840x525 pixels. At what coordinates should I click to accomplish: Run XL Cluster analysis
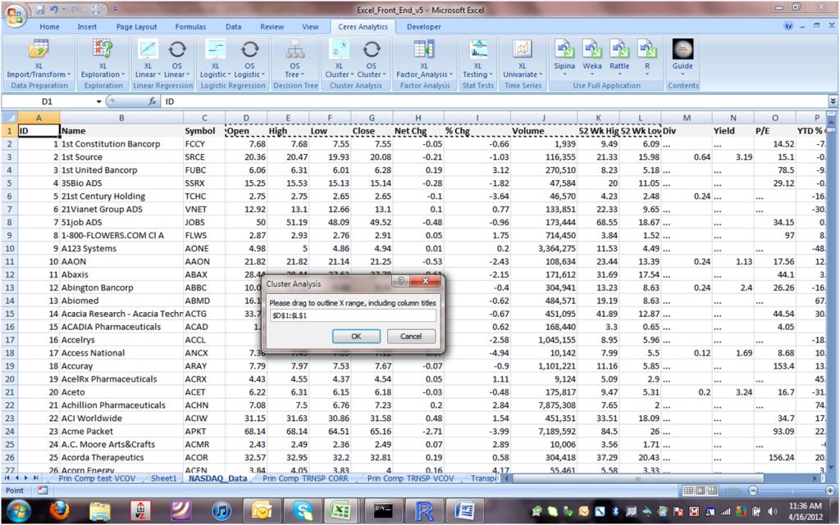point(339,59)
